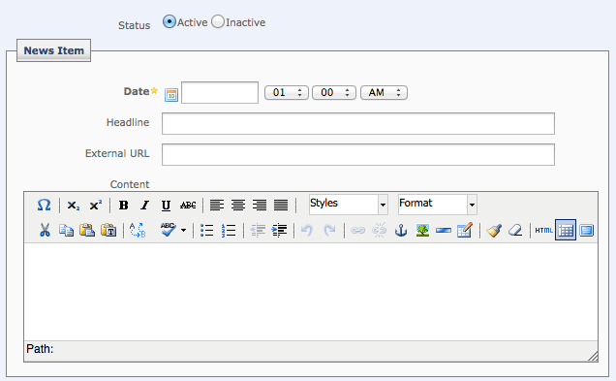Apply subscript formatting
This screenshot has height=381, width=616.
[x=73, y=206]
